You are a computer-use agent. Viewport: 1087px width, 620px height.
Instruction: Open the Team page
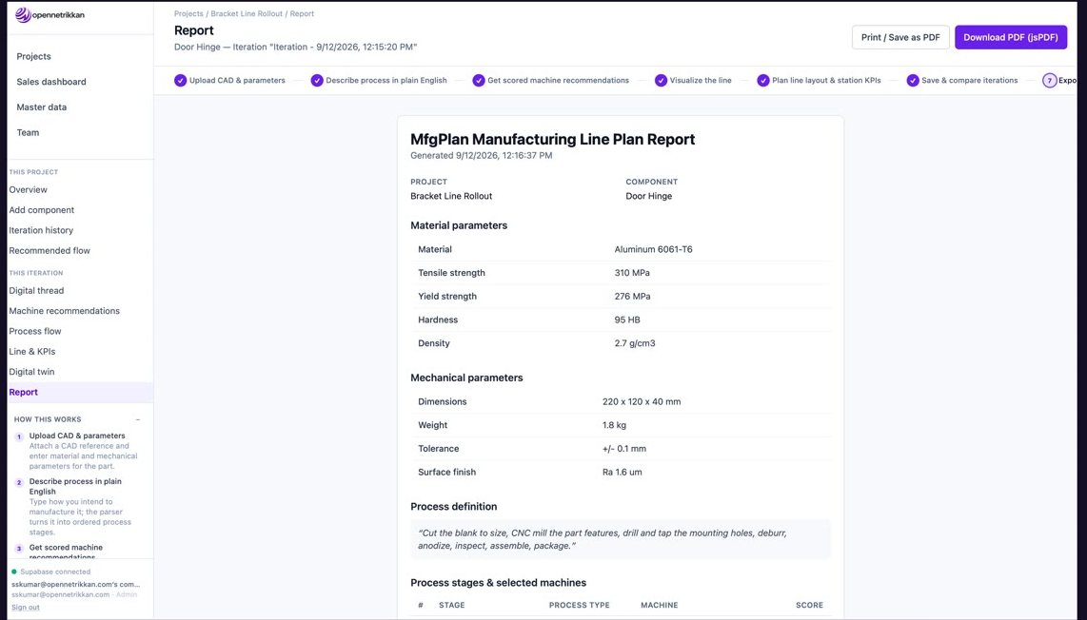[28, 132]
